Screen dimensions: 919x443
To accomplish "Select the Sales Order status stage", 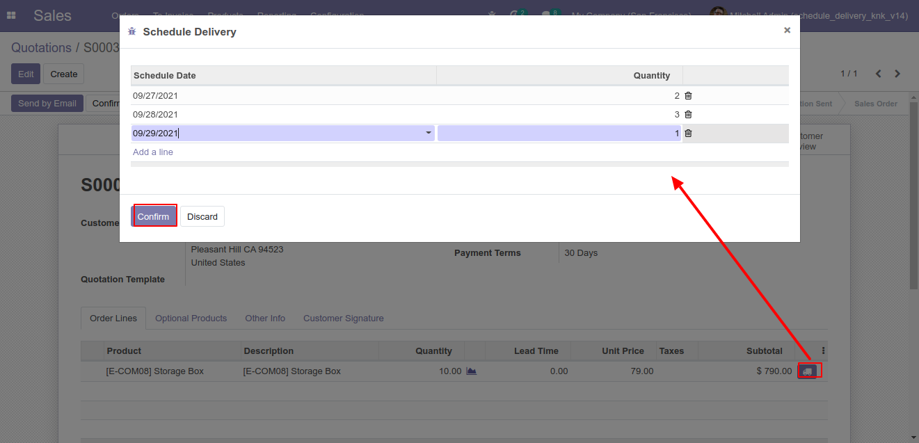I will (x=875, y=104).
